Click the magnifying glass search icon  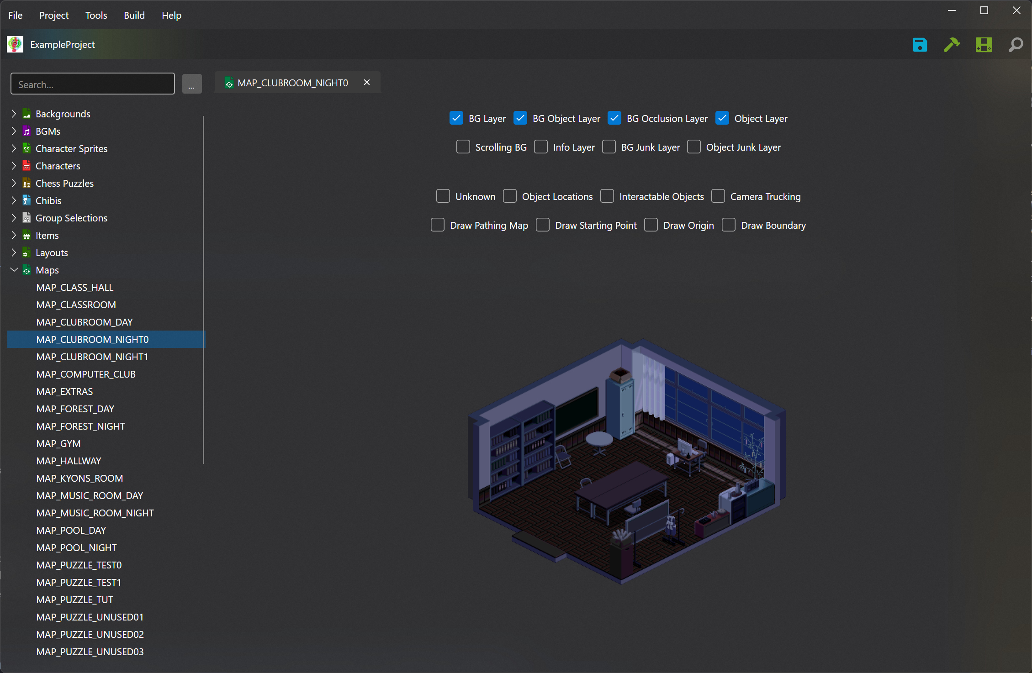(1016, 45)
